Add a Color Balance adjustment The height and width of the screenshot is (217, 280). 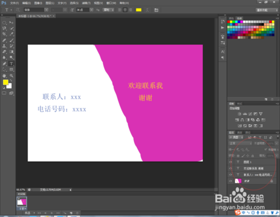[242, 120]
